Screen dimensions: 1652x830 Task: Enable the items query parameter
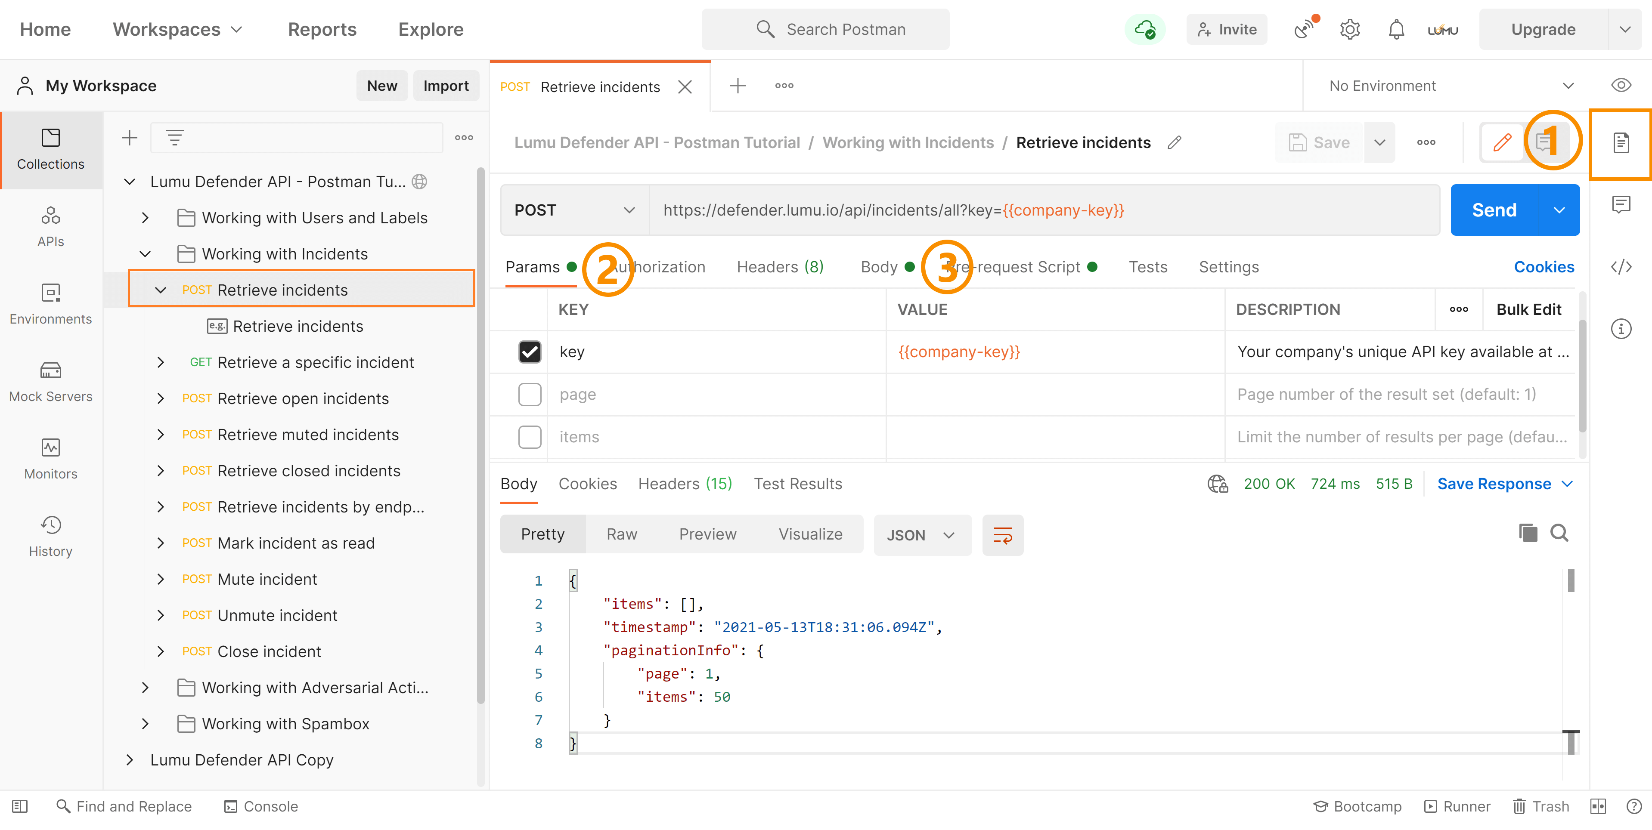(x=530, y=436)
